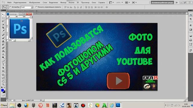193x108 pixels.
Task: Select the Lasso tool
Action: [3, 21]
